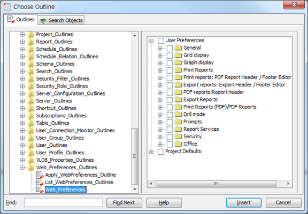The height and width of the screenshot is (214, 308).
Task: Expand the Security_Role_Outlines node
Action: click(22, 86)
